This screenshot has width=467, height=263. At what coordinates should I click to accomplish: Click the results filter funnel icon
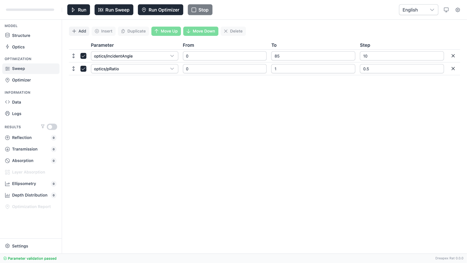pos(43,127)
